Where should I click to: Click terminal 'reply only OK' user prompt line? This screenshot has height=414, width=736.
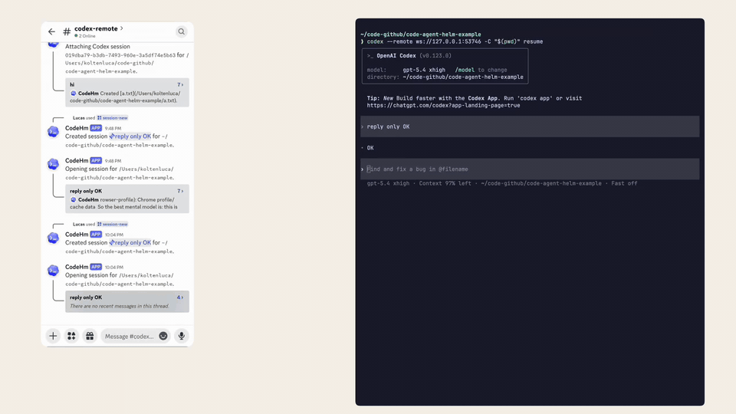point(530,127)
